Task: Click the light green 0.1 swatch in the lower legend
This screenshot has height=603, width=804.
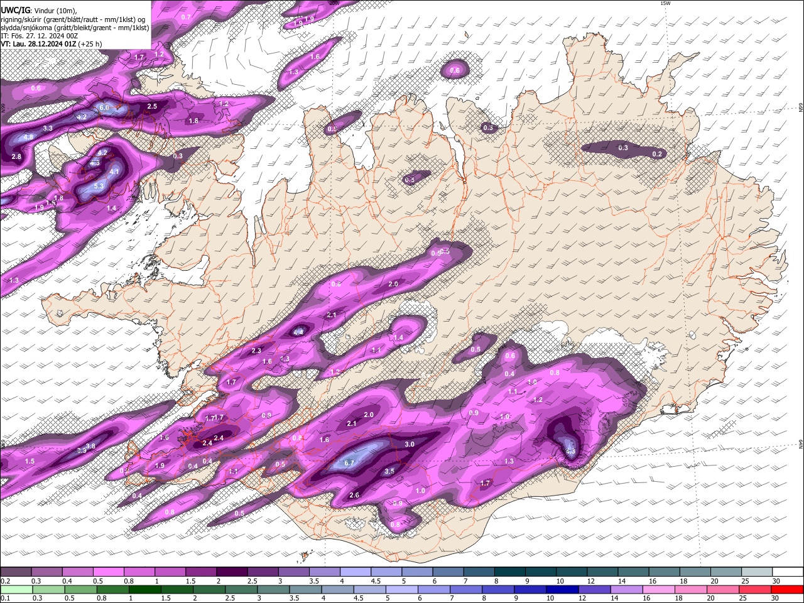Action: (16, 589)
